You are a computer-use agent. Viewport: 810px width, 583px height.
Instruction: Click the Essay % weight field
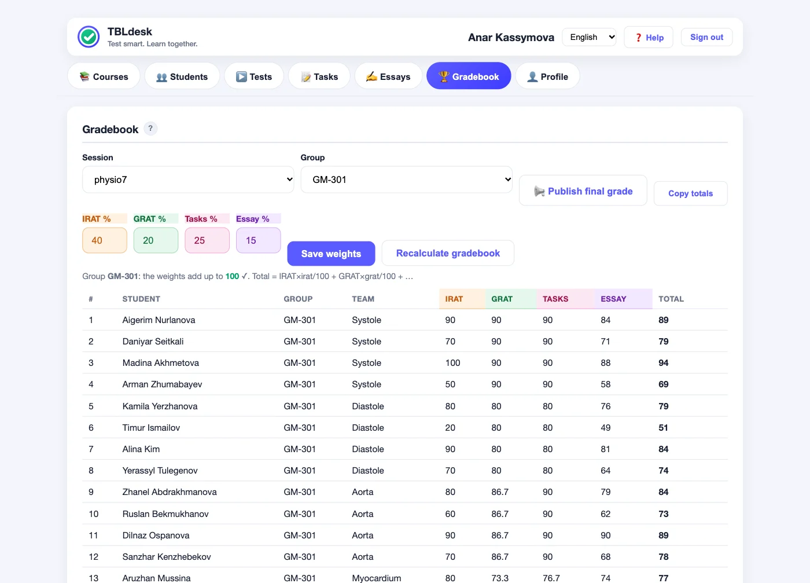click(x=258, y=240)
